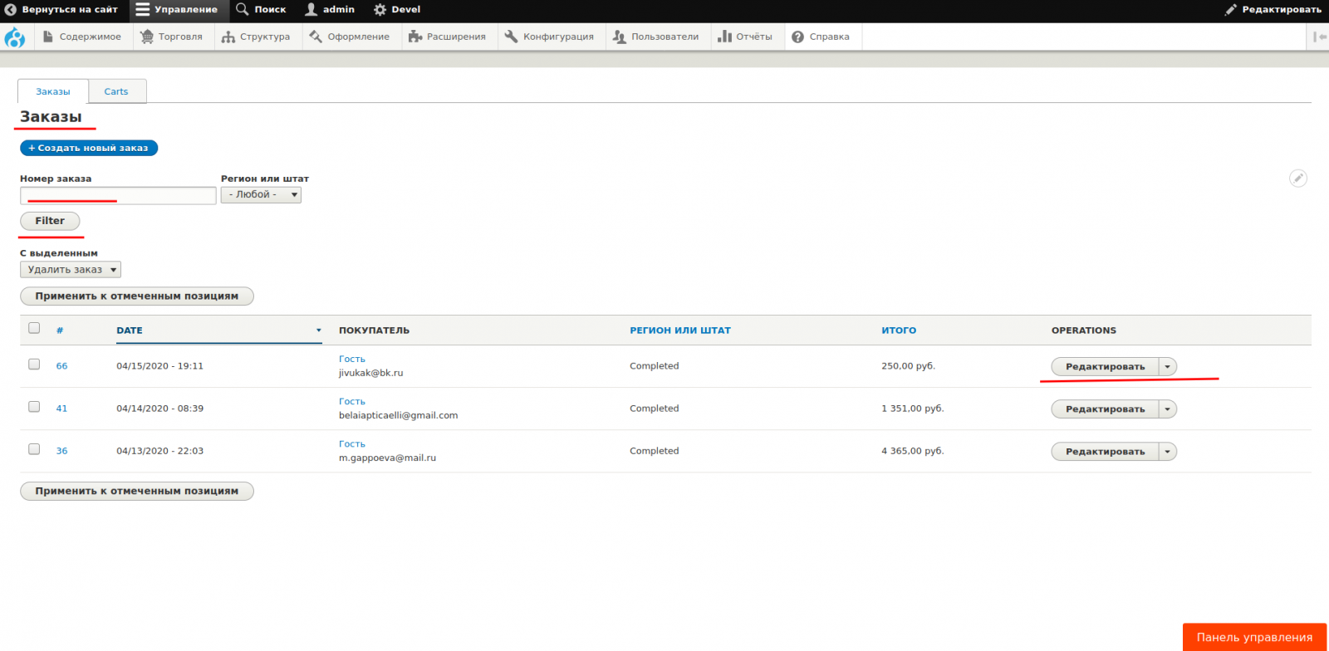Viewport: 1329px width, 651px height.
Task: Open order number 41 link
Action: coord(61,409)
